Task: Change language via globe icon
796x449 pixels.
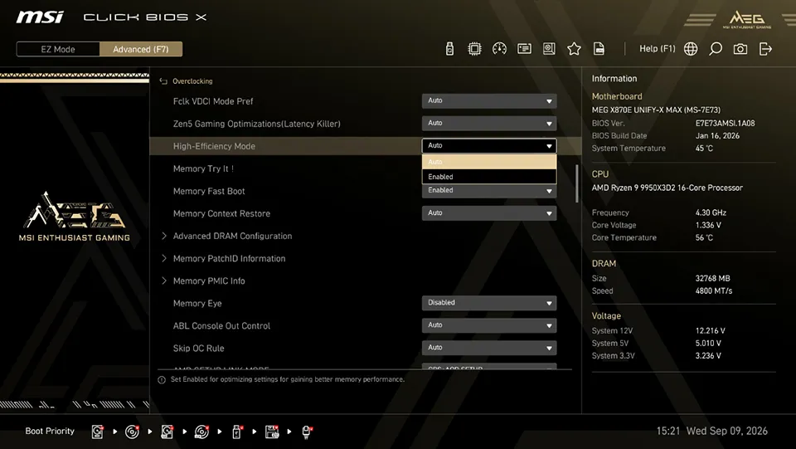Action: coord(691,49)
